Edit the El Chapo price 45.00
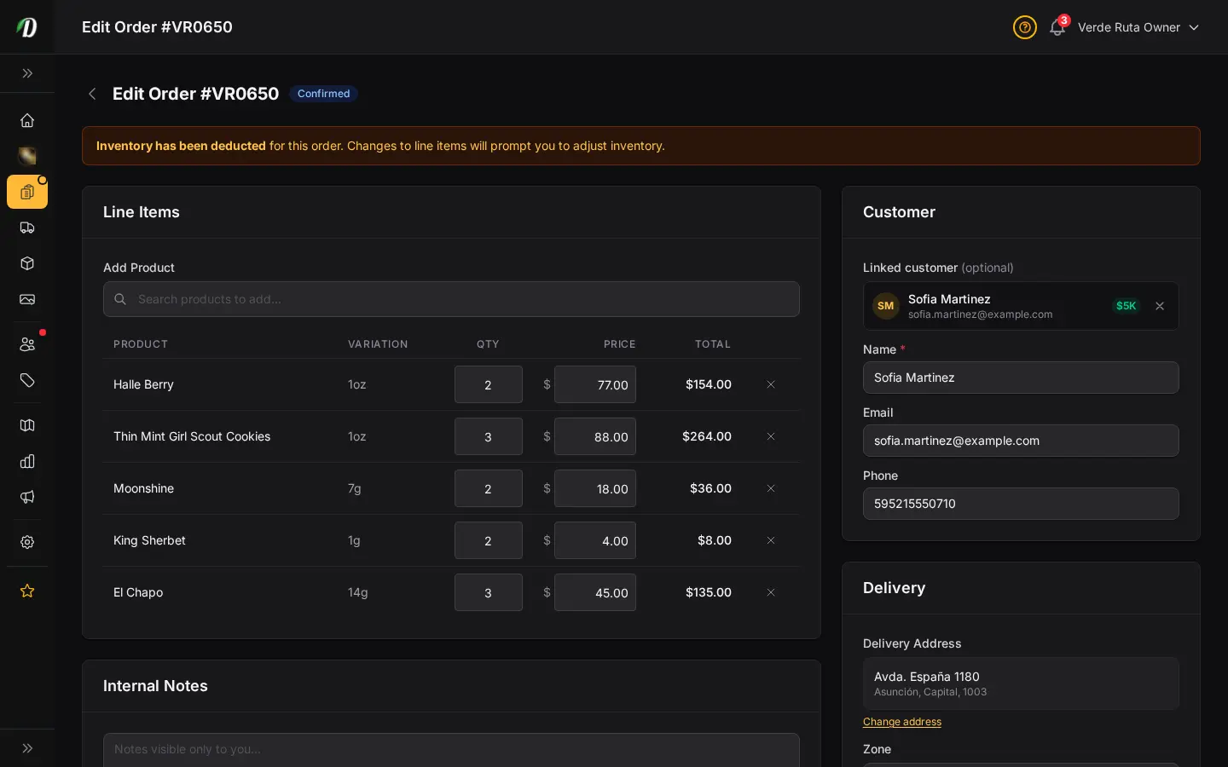1228x767 pixels. [595, 592]
